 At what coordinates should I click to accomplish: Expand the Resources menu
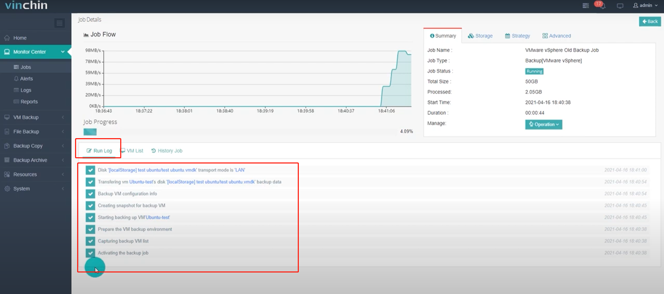[x=35, y=174]
